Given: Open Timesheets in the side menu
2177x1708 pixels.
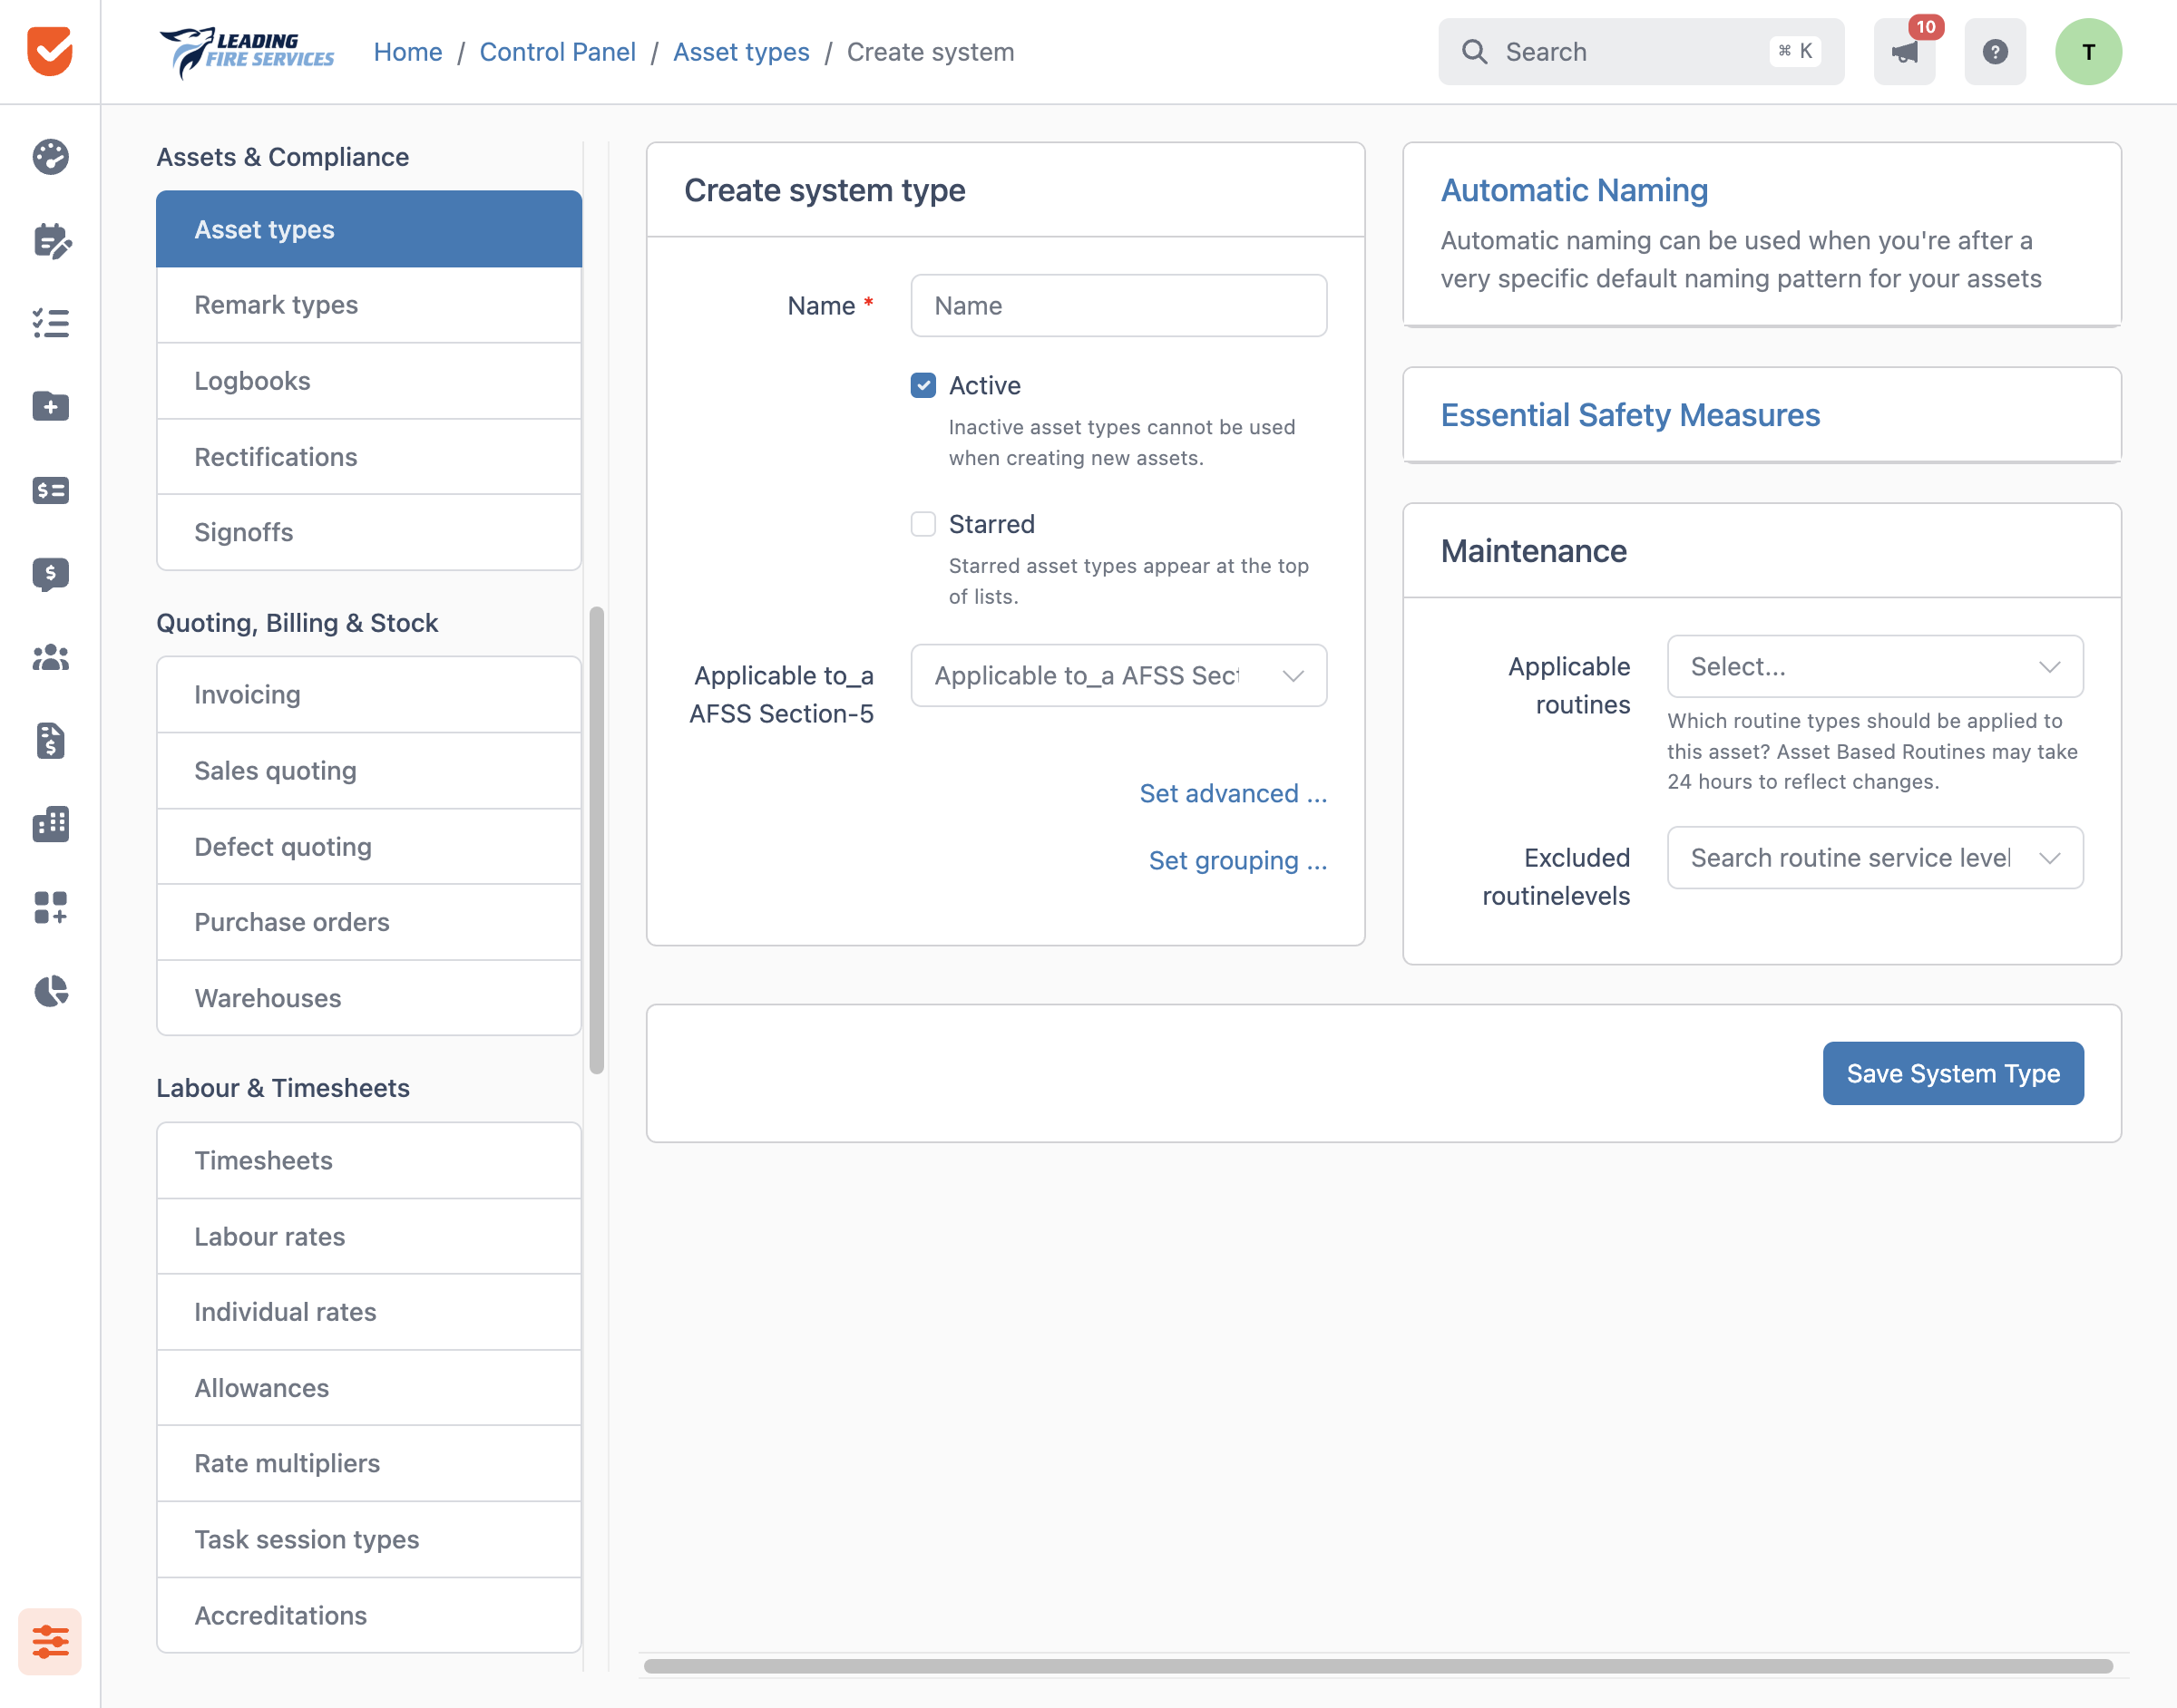Looking at the screenshot, I should (368, 1161).
